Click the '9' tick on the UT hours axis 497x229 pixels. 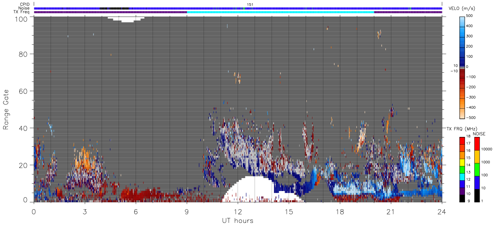pyautogui.click(x=187, y=212)
